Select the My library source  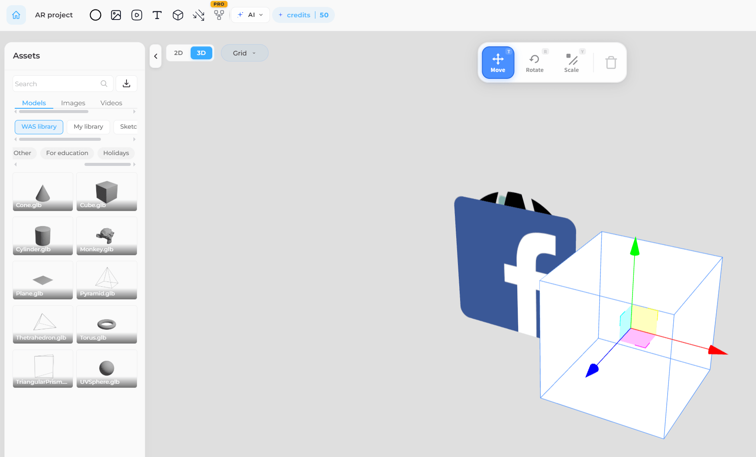88,126
